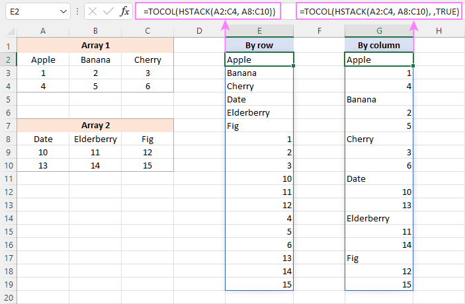Select cell B10 with value 14
Viewport: 465px width, 304px height.
[x=95, y=166]
